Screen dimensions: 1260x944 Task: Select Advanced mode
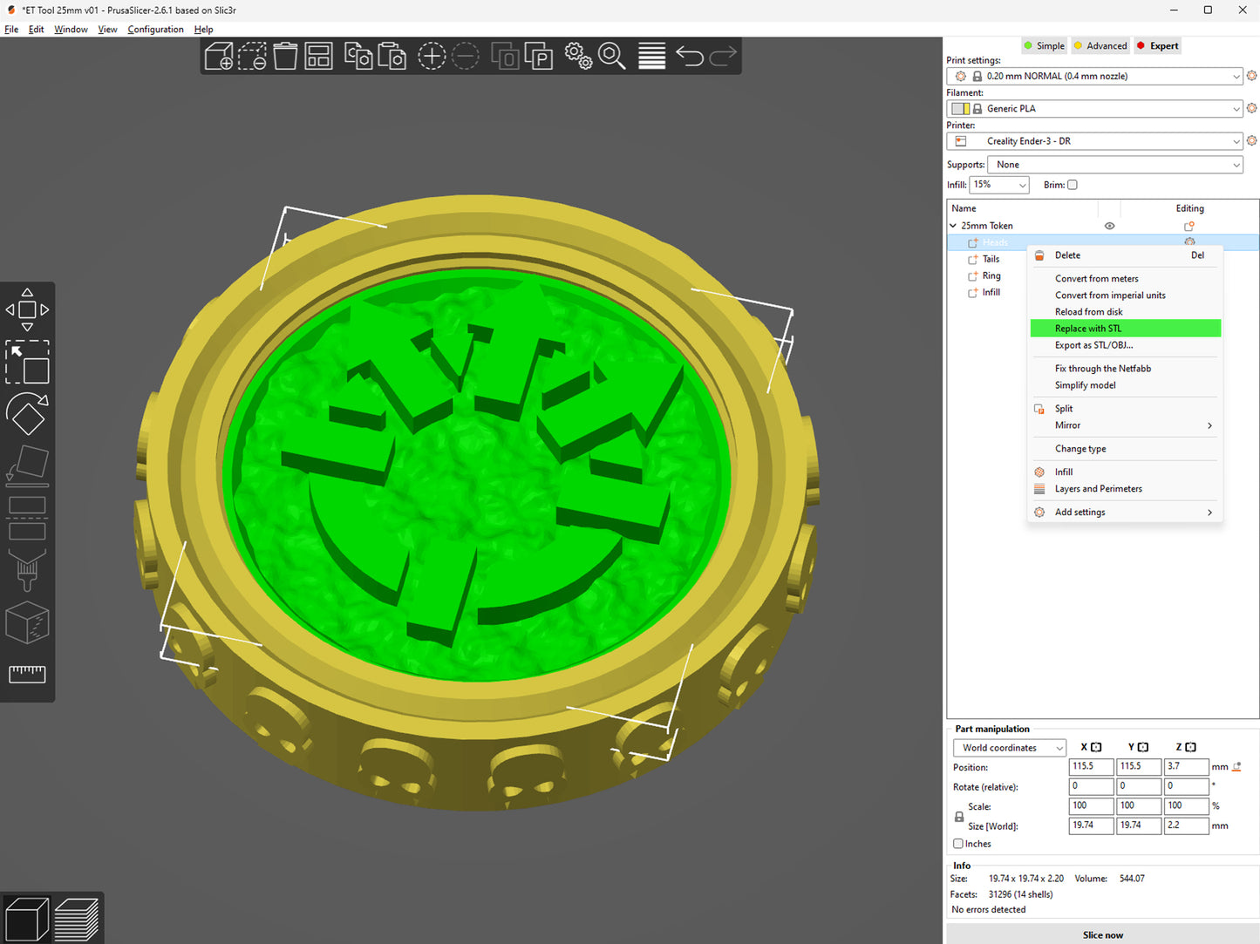click(x=1100, y=46)
